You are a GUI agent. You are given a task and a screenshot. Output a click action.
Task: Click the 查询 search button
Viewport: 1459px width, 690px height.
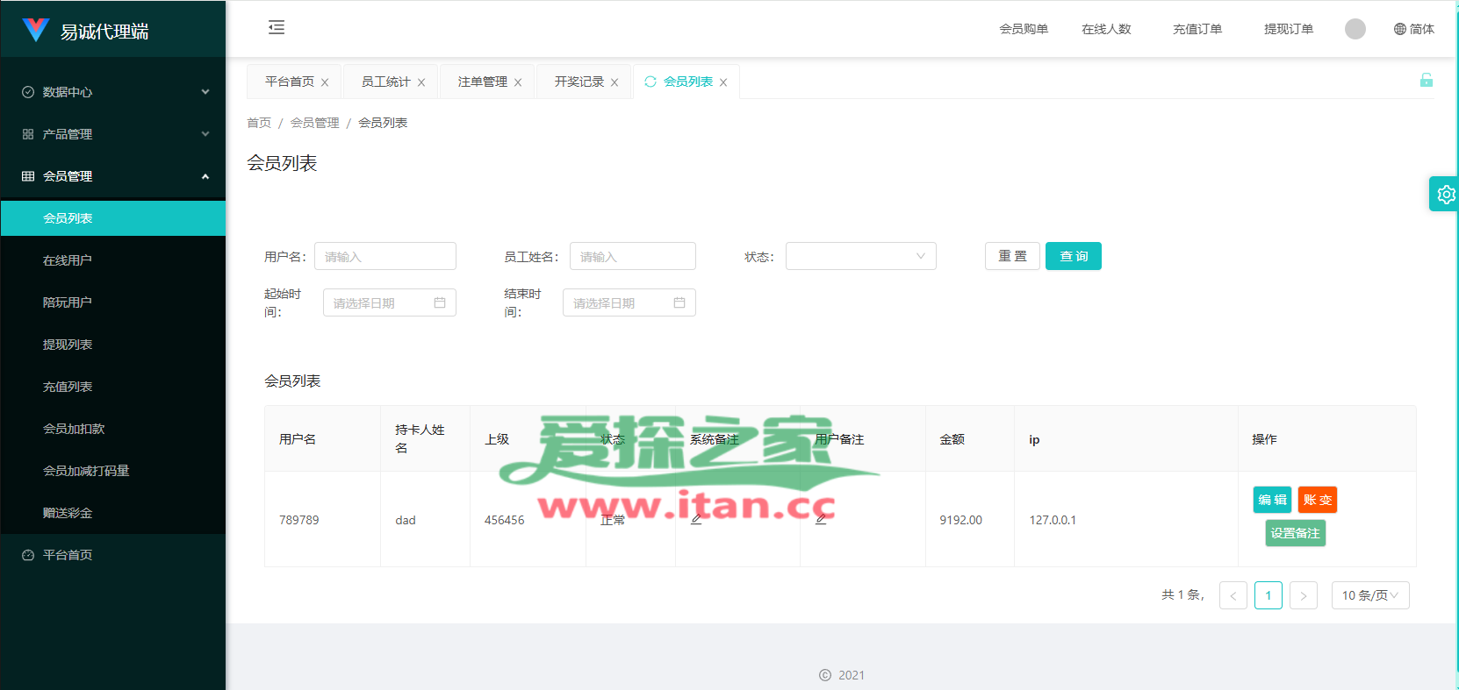(x=1073, y=256)
